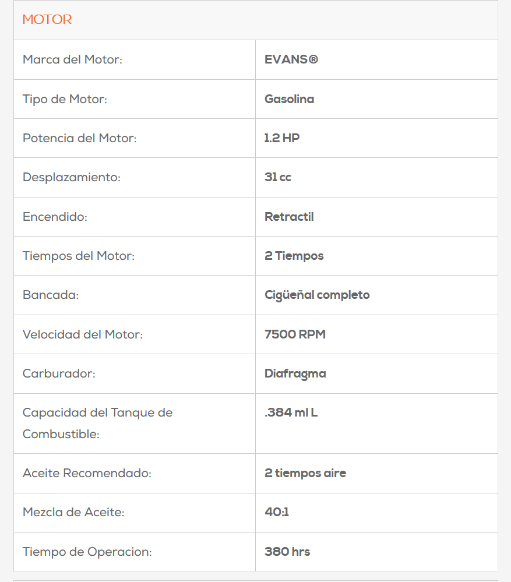
Task: Click Capacidad del Tanque de Combustible label
Action: click(x=97, y=423)
